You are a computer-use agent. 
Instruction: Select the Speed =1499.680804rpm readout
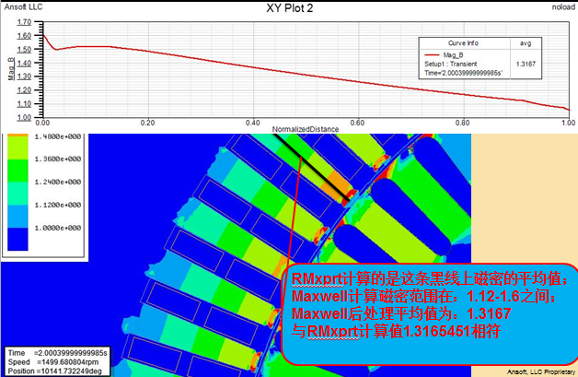53,362
